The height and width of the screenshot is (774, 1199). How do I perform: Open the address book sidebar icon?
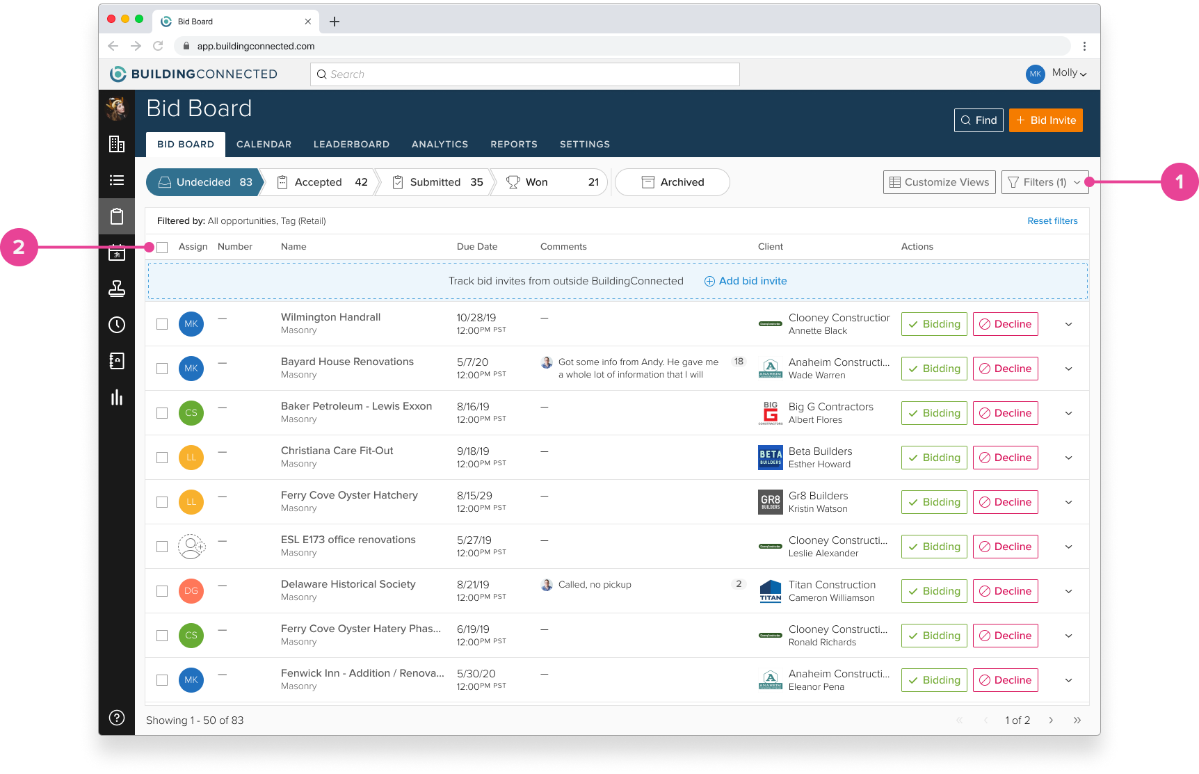click(x=117, y=361)
